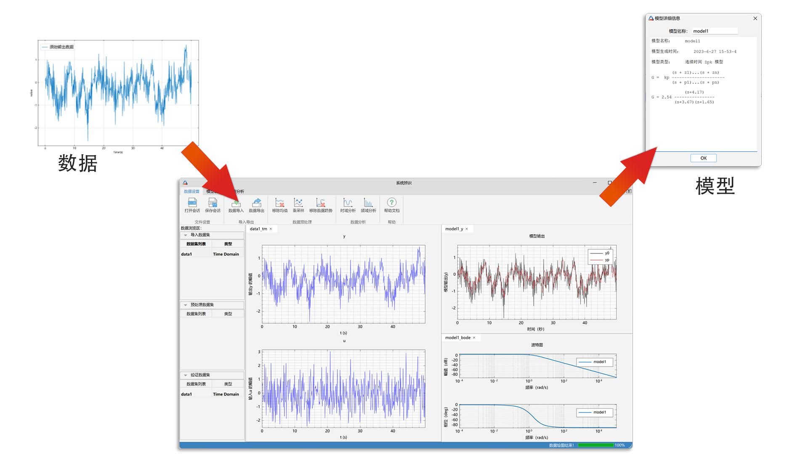The width and height of the screenshot is (808, 454).
Task: Select the 重采样 resample tool
Action: click(298, 203)
